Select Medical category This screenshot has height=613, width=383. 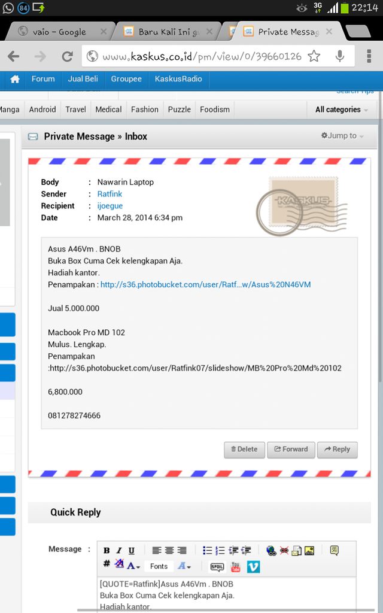(x=108, y=110)
